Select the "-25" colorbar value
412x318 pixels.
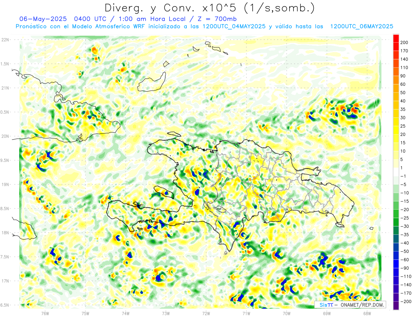pyautogui.click(x=404, y=218)
